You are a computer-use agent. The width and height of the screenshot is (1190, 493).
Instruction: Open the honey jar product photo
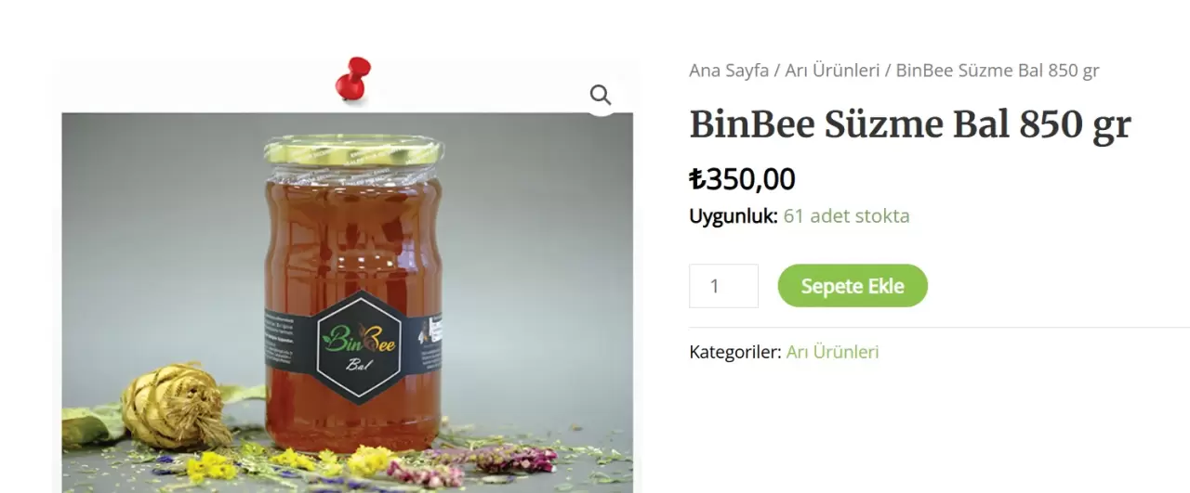[348, 303]
